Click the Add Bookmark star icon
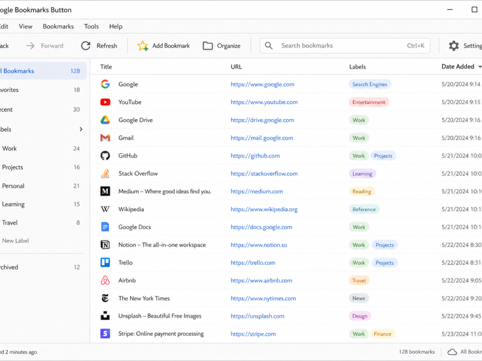Viewport: 482px width, 361px height. click(x=143, y=46)
